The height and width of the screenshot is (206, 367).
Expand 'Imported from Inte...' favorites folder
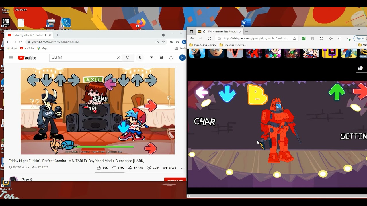pos(233,45)
